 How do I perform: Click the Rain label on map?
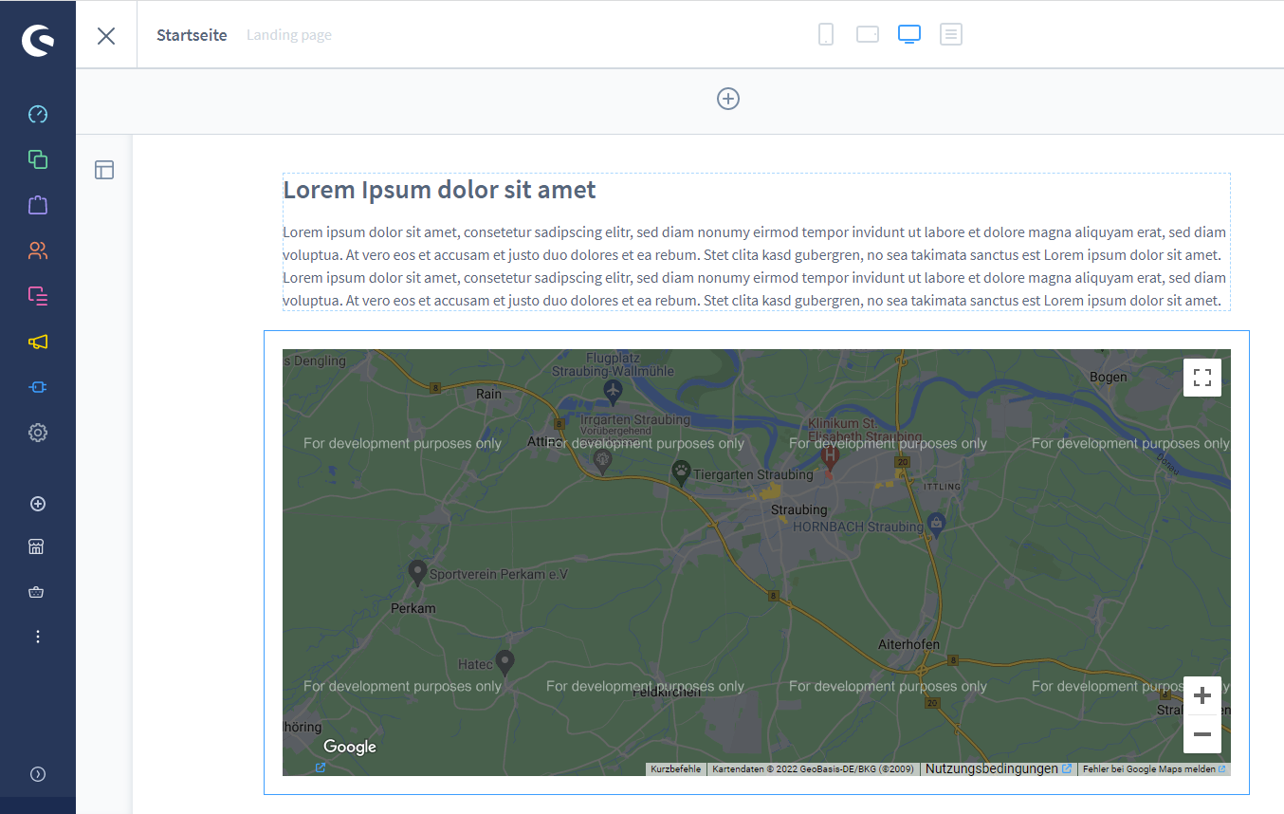pyautogui.click(x=488, y=393)
